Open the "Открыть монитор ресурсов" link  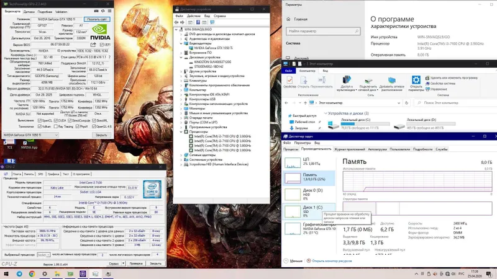[332, 261]
